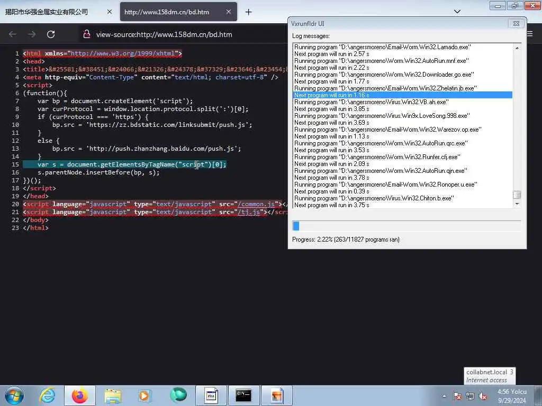Click the taskbar clock 4:56 date
The height and width of the screenshot is (406, 542).
click(512, 396)
